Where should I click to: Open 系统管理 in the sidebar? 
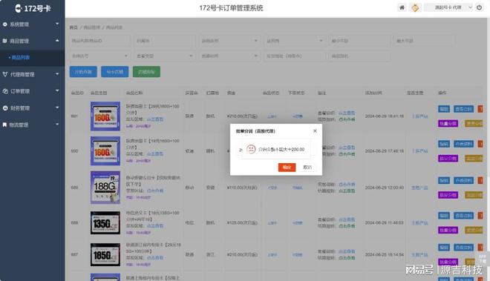(33, 24)
